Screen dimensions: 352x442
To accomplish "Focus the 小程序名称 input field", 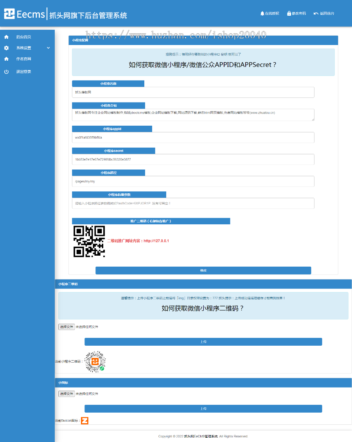I will [x=193, y=92].
